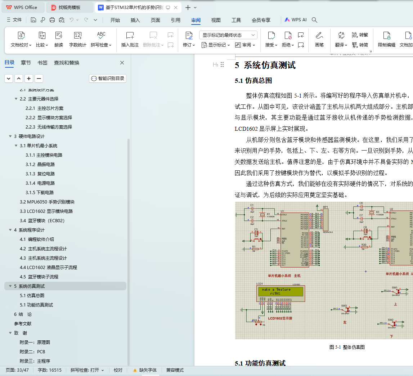Collapse the 5 系统仿真测试 node

(x=10, y=286)
